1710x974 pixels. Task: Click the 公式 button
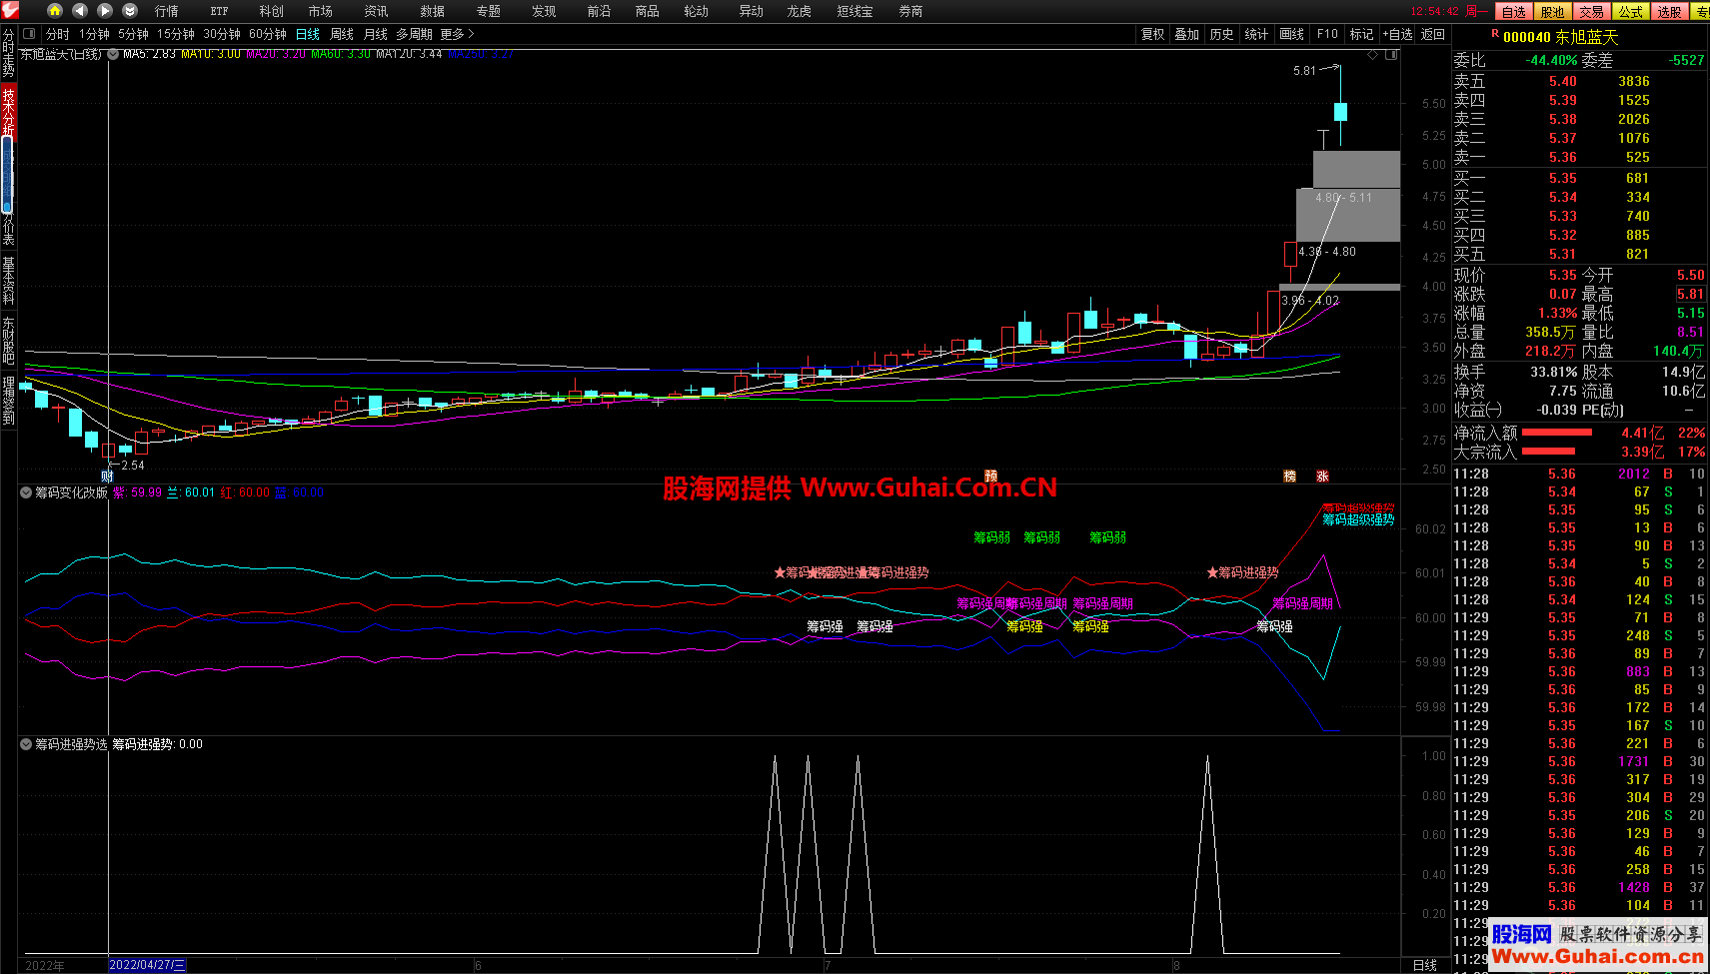click(x=1630, y=12)
